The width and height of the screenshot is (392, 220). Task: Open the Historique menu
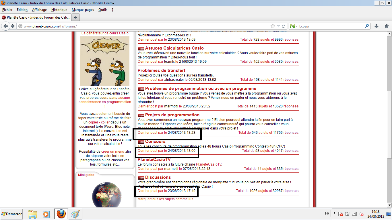pyautogui.click(x=59, y=10)
